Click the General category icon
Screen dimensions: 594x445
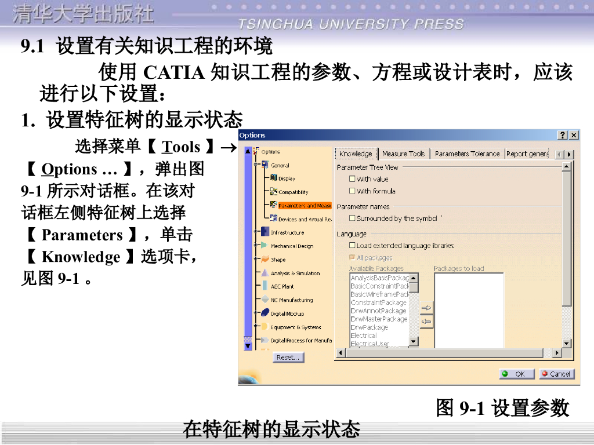click(266, 165)
